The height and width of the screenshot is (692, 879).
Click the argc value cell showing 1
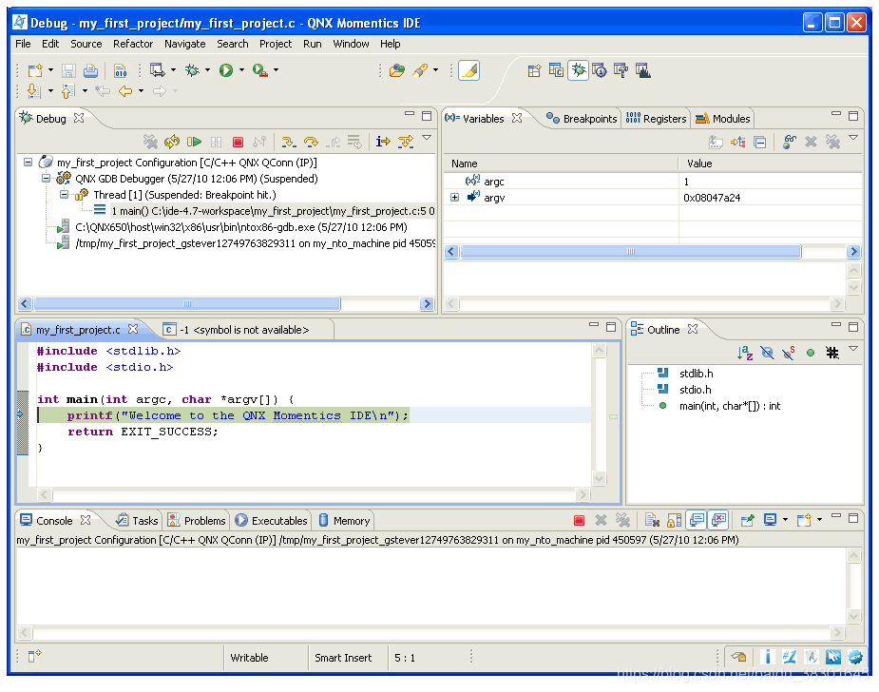pyautogui.click(x=770, y=182)
